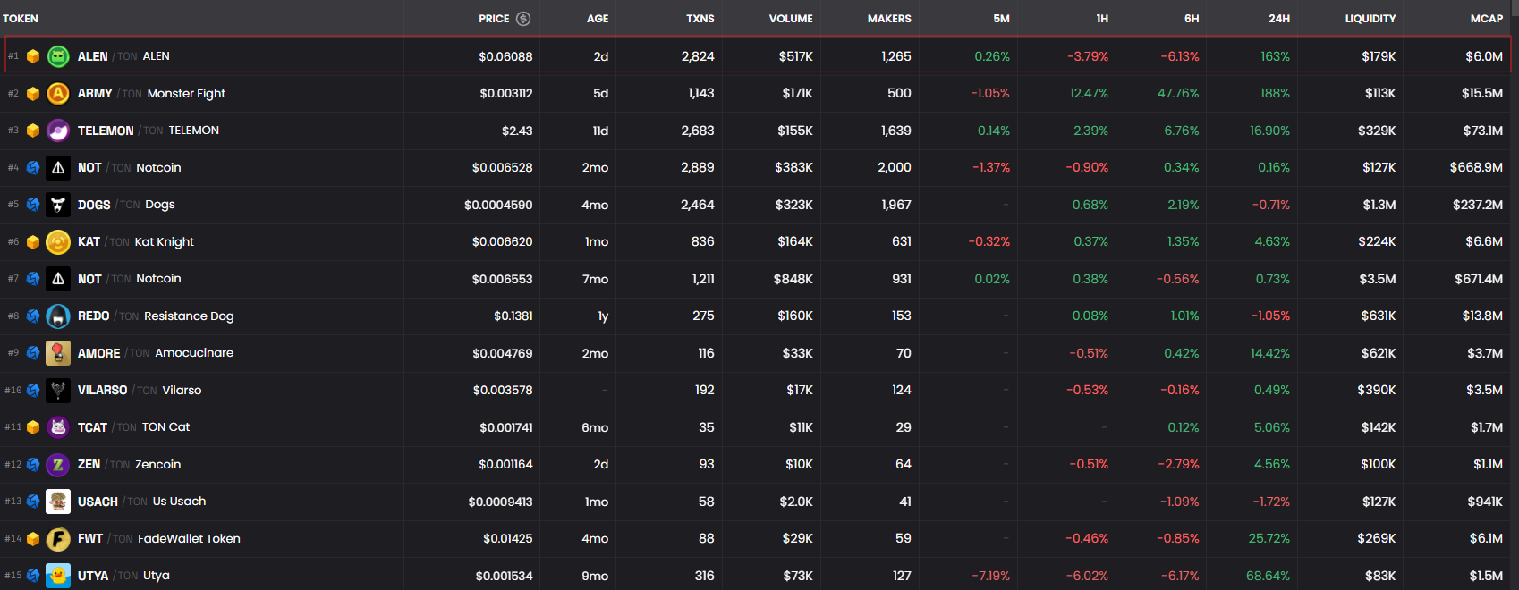Click the $1.3M liquidity for DOGS
The image size is (1519, 590).
click(1379, 205)
